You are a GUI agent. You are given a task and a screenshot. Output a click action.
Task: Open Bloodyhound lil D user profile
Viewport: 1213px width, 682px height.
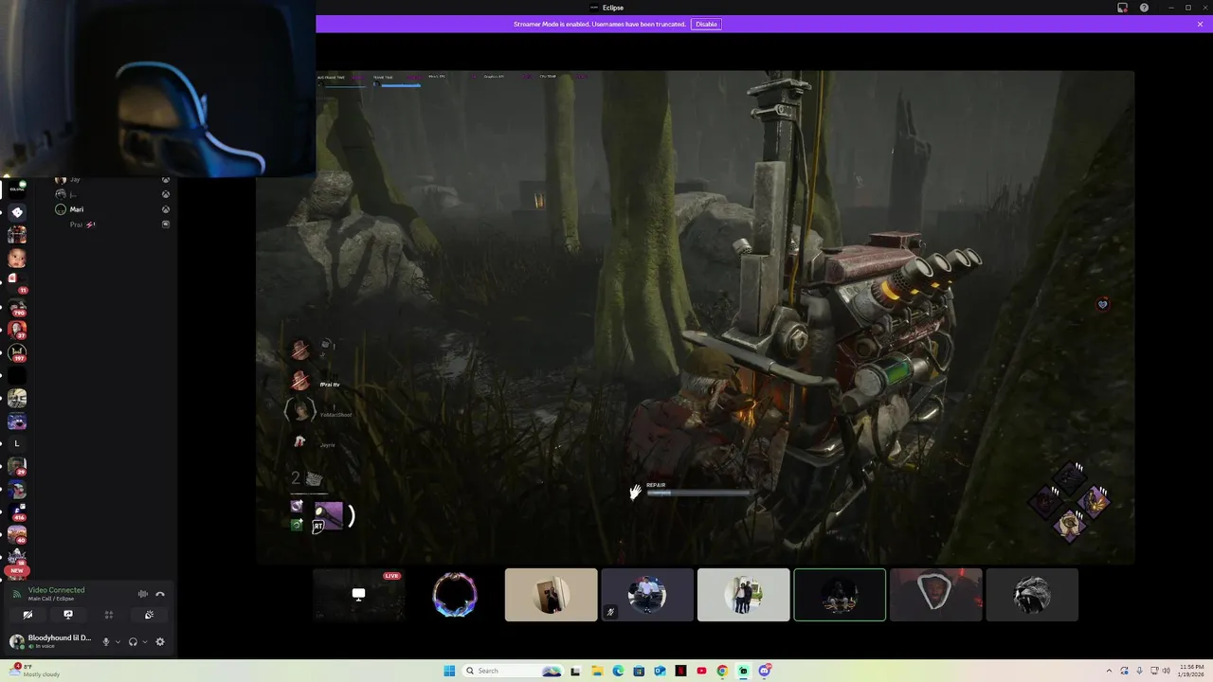[52, 641]
